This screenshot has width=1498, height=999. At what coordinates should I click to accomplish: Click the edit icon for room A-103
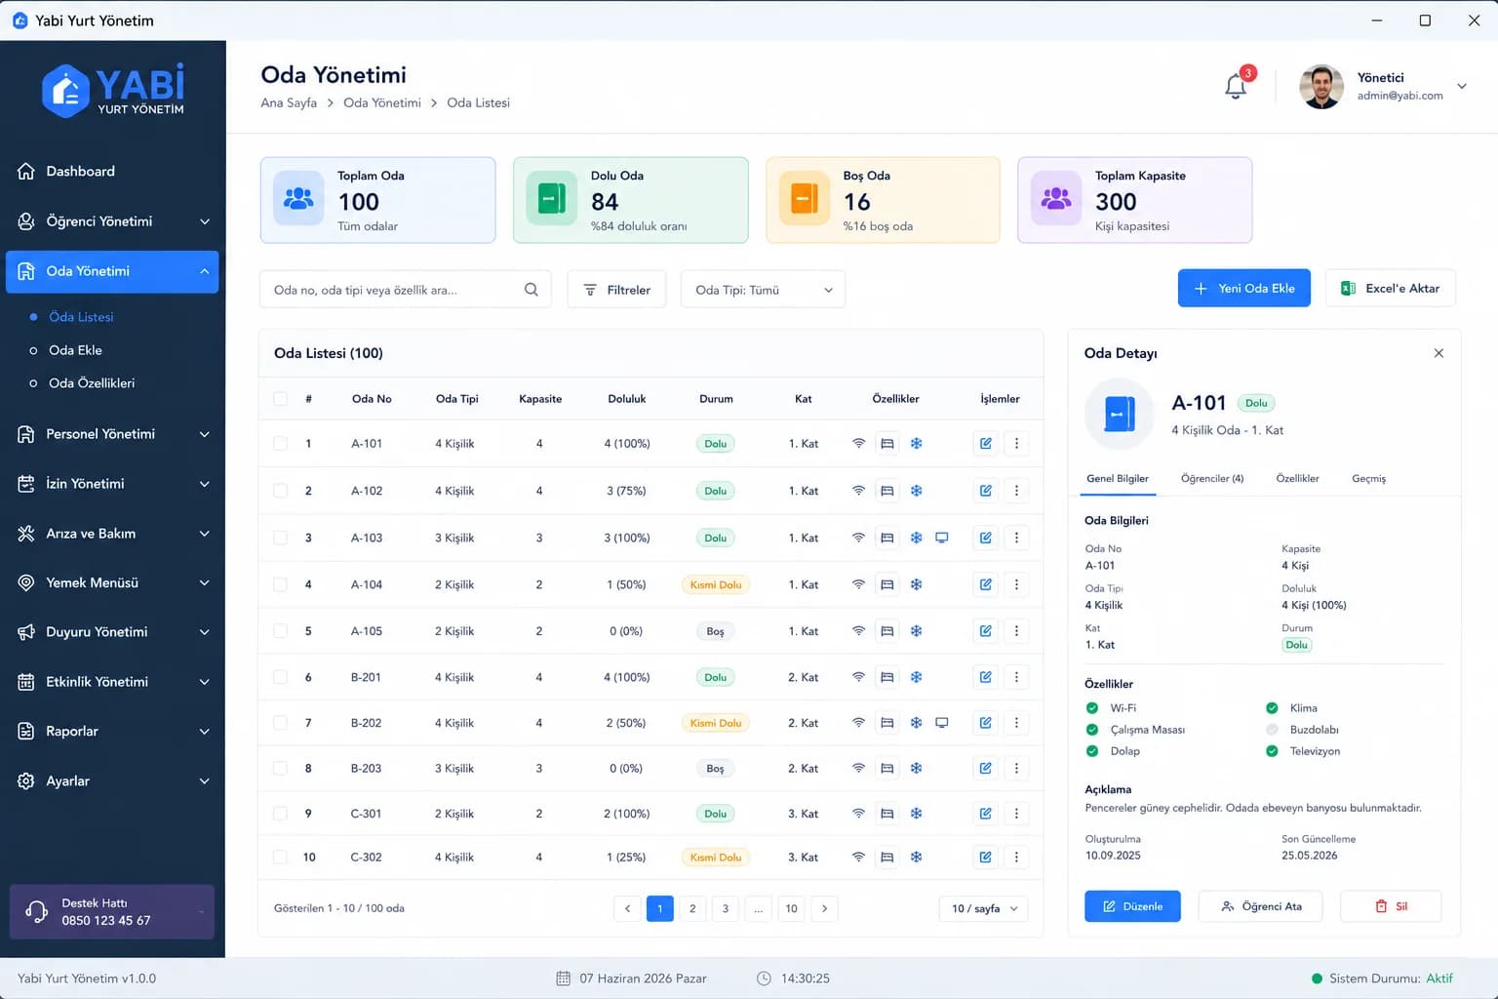pos(986,538)
